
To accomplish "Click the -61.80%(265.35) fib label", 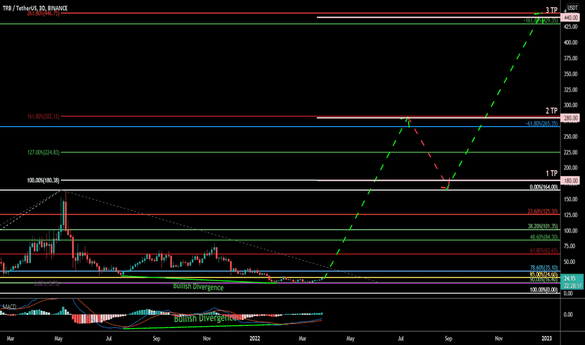I will click(x=542, y=124).
